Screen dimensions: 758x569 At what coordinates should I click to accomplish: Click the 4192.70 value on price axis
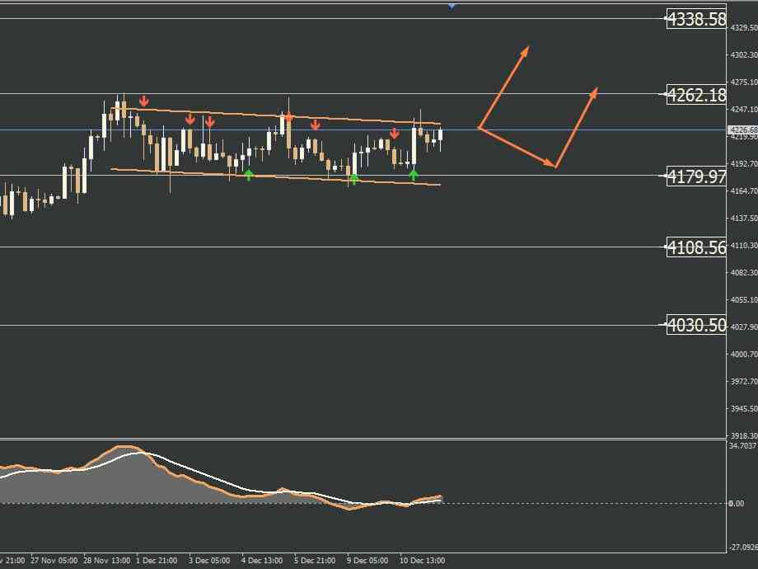[743, 164]
